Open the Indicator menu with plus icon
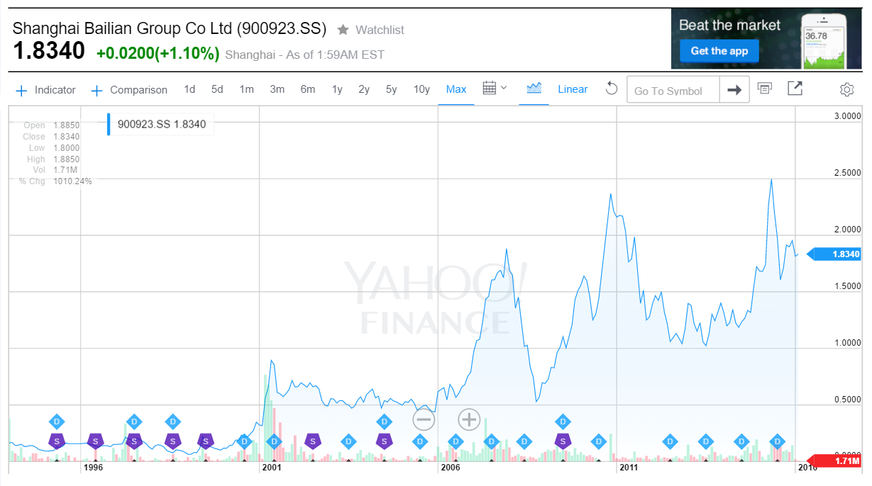The height and width of the screenshot is (486, 872). (x=45, y=90)
